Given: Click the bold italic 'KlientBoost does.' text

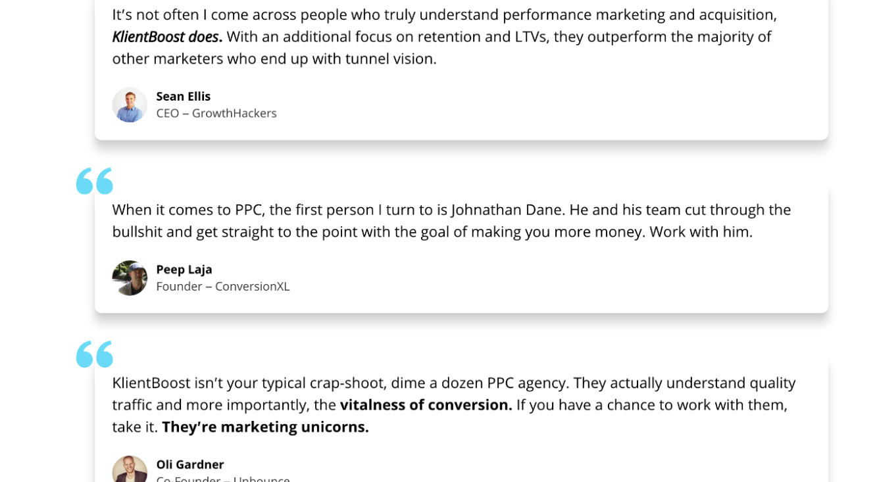Looking at the screenshot, I should tap(167, 37).
